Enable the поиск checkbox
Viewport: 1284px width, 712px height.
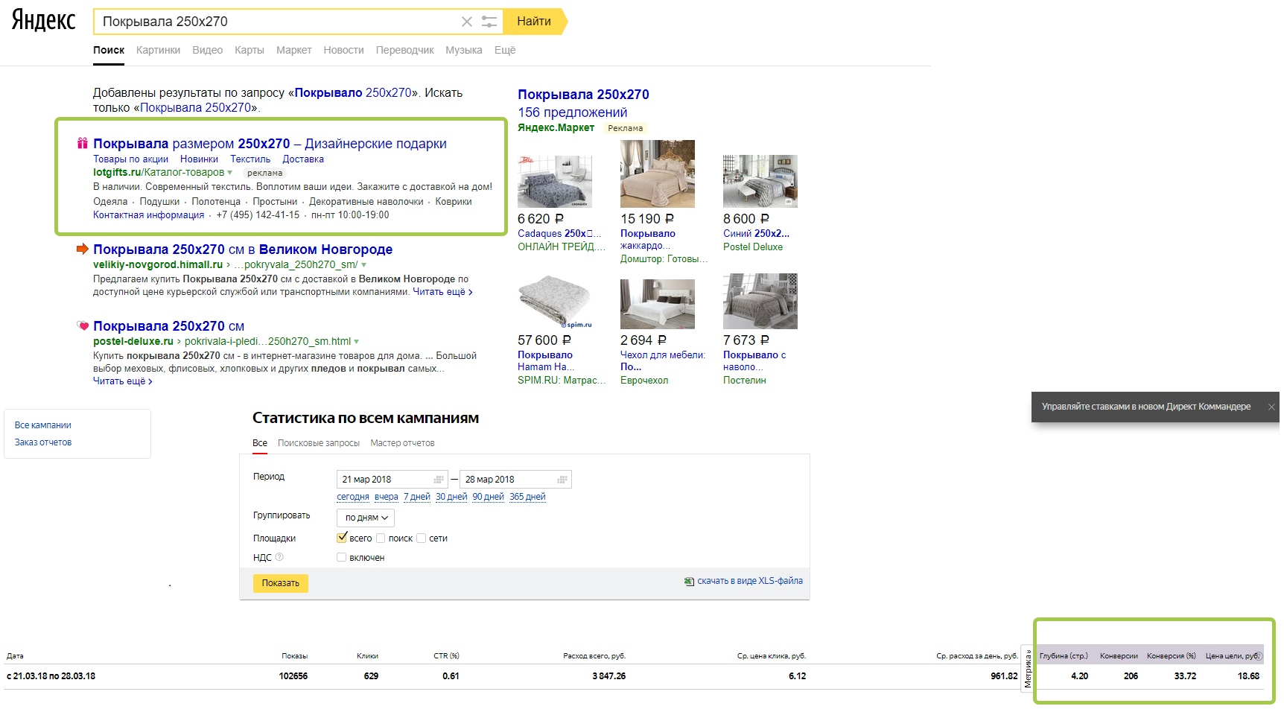click(381, 538)
